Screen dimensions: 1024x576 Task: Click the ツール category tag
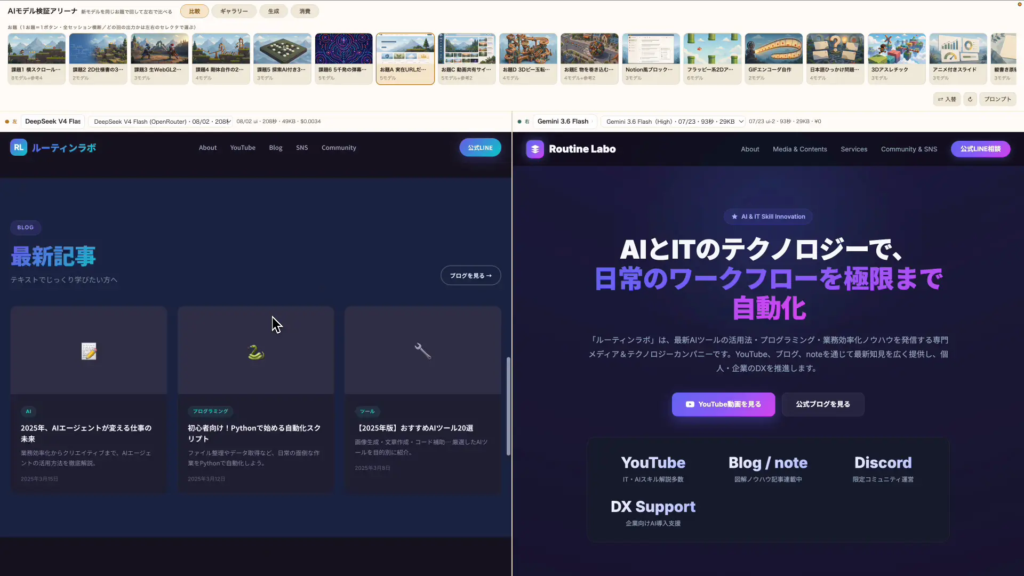pyautogui.click(x=367, y=412)
